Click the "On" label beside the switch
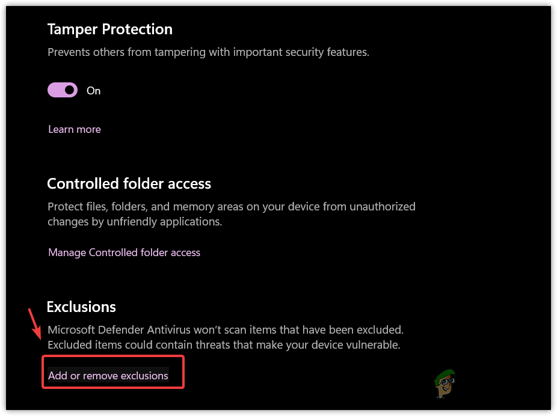 pyautogui.click(x=94, y=91)
